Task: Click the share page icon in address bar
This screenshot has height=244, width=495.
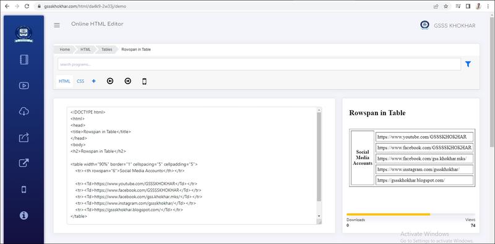Action: pos(436,6)
